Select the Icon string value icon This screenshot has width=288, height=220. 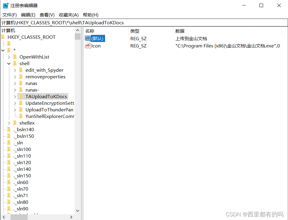[x=88, y=46]
